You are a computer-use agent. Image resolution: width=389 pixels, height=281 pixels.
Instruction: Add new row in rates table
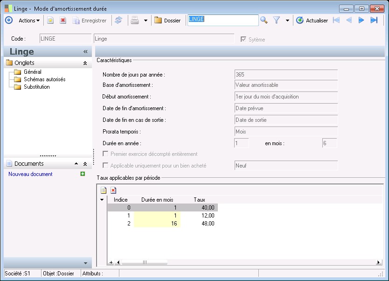(x=104, y=190)
